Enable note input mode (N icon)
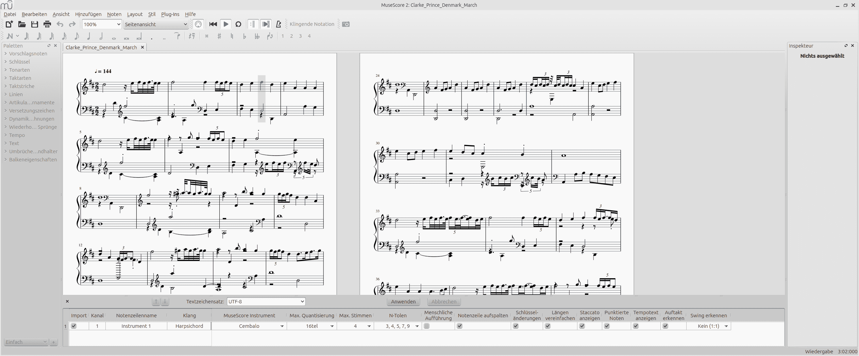 tap(10, 36)
